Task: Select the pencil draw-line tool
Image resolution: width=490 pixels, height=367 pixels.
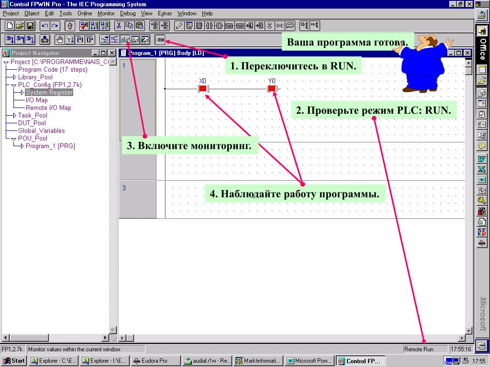Action: [x=179, y=26]
